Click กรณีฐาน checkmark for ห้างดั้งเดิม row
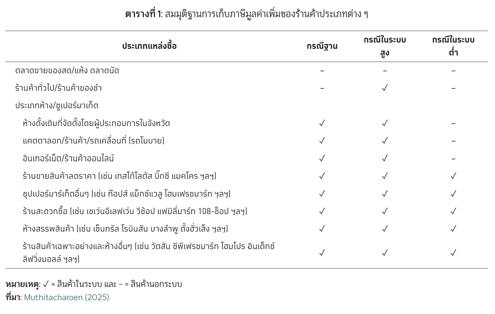The width and height of the screenshot is (495, 314). pyautogui.click(x=322, y=123)
